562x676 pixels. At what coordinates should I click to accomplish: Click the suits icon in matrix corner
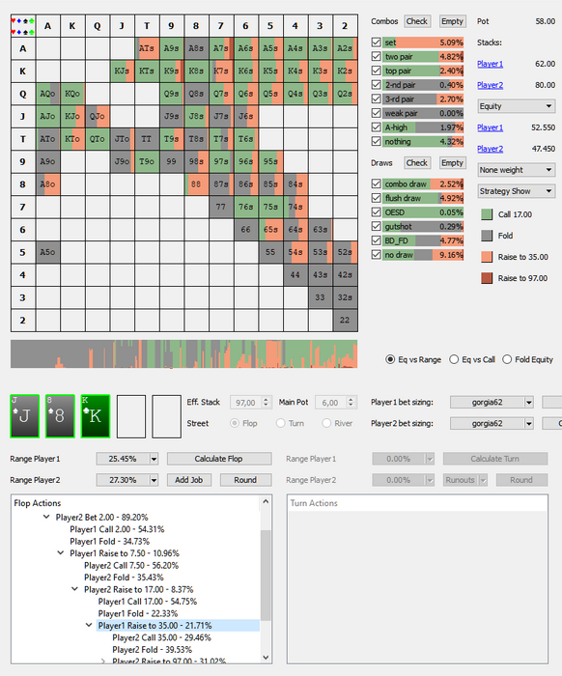(x=23, y=26)
